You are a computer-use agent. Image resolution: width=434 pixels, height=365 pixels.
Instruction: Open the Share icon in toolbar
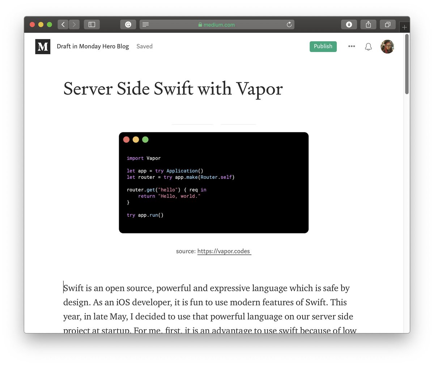(368, 25)
